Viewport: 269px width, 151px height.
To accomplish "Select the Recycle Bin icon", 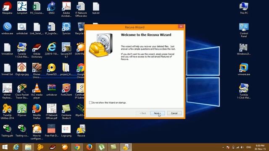I will pos(80,29).
